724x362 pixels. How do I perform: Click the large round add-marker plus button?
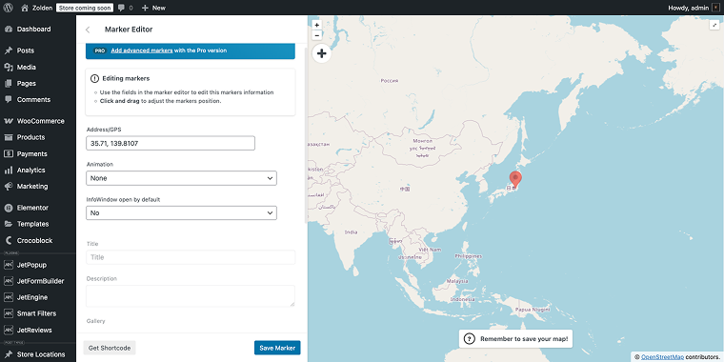pos(322,53)
